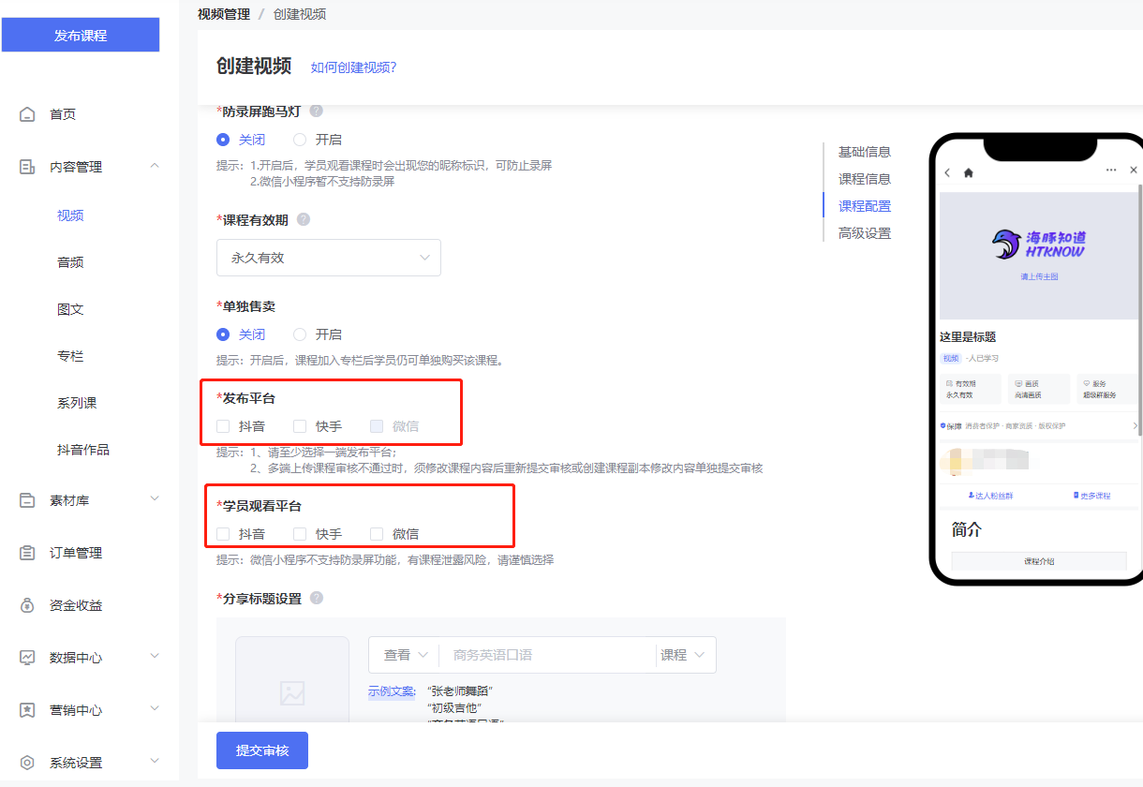Expand the 素材库 section chevron
This screenshot has height=787, width=1143.
tap(155, 499)
